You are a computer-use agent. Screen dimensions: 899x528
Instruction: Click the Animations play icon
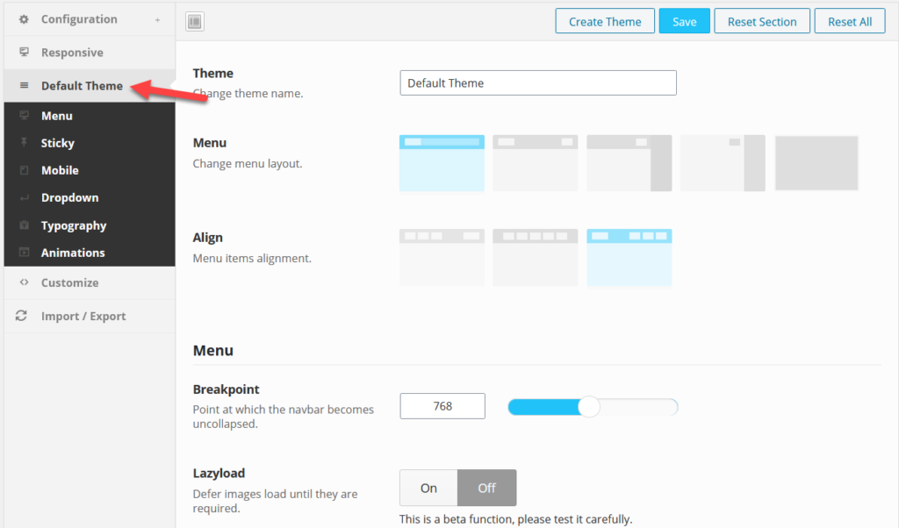[24, 253]
